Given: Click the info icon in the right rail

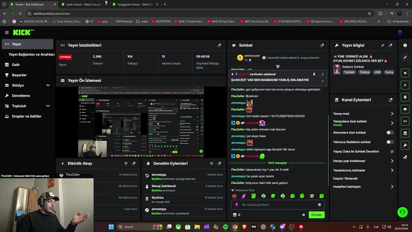Looking at the screenshot, I should (x=405, y=45).
